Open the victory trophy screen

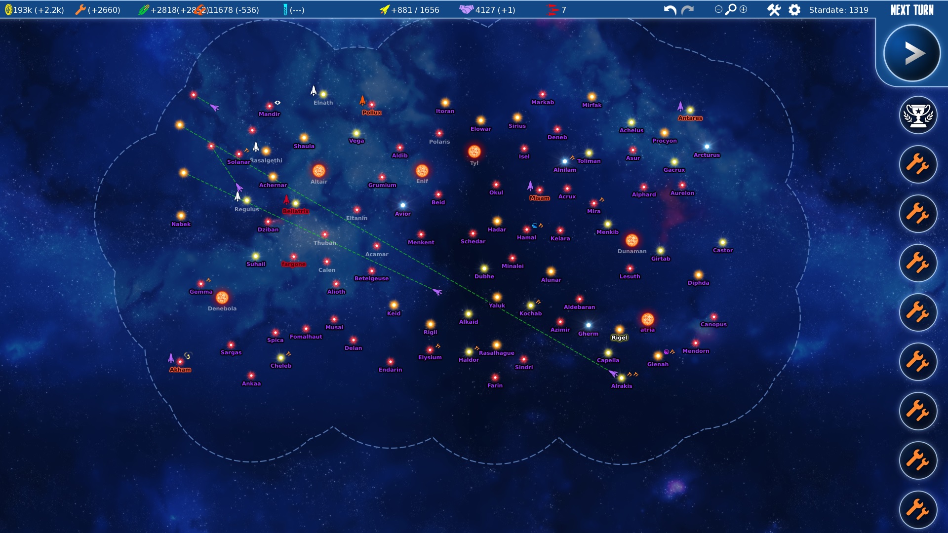tap(918, 115)
